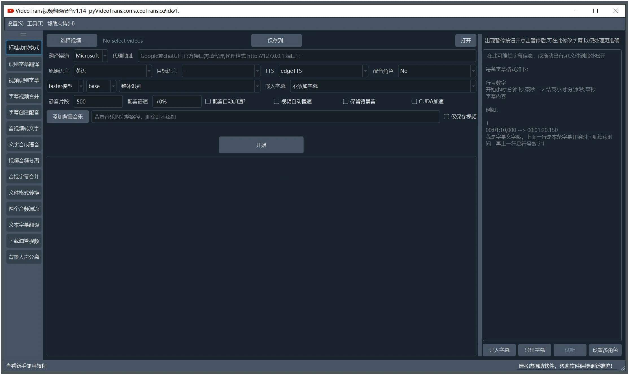The width and height of the screenshot is (629, 375).
Task: Open the 识别字幕翻译 feature panel
Action: pyautogui.click(x=23, y=64)
